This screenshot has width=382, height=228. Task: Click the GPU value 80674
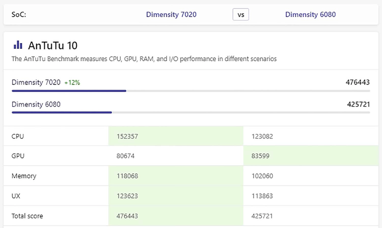pyautogui.click(x=126, y=156)
